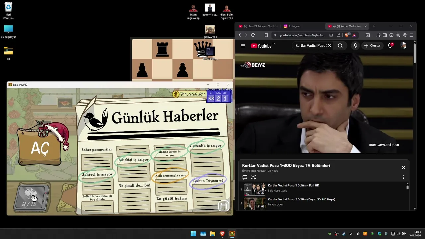Close the Kurtlar Vadisi Pusu tab

pos(365,26)
